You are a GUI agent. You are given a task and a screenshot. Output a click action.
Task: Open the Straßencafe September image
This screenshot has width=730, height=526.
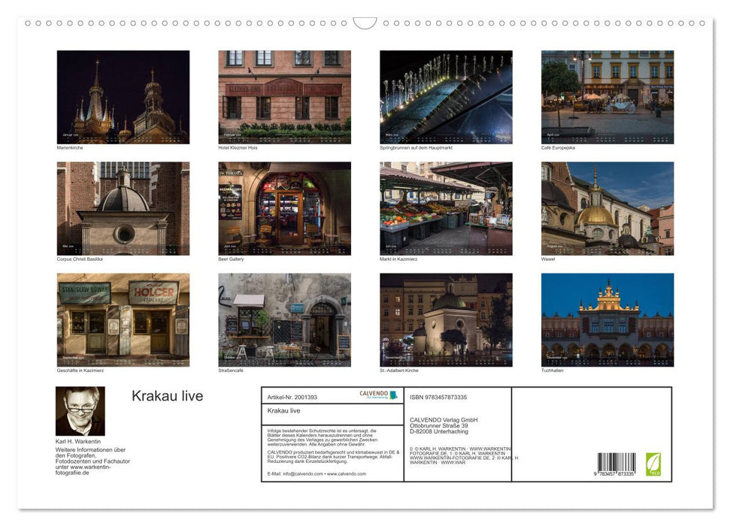coord(284,319)
